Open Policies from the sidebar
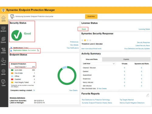The height and width of the screenshot is (114, 152). (x=3, y=50)
